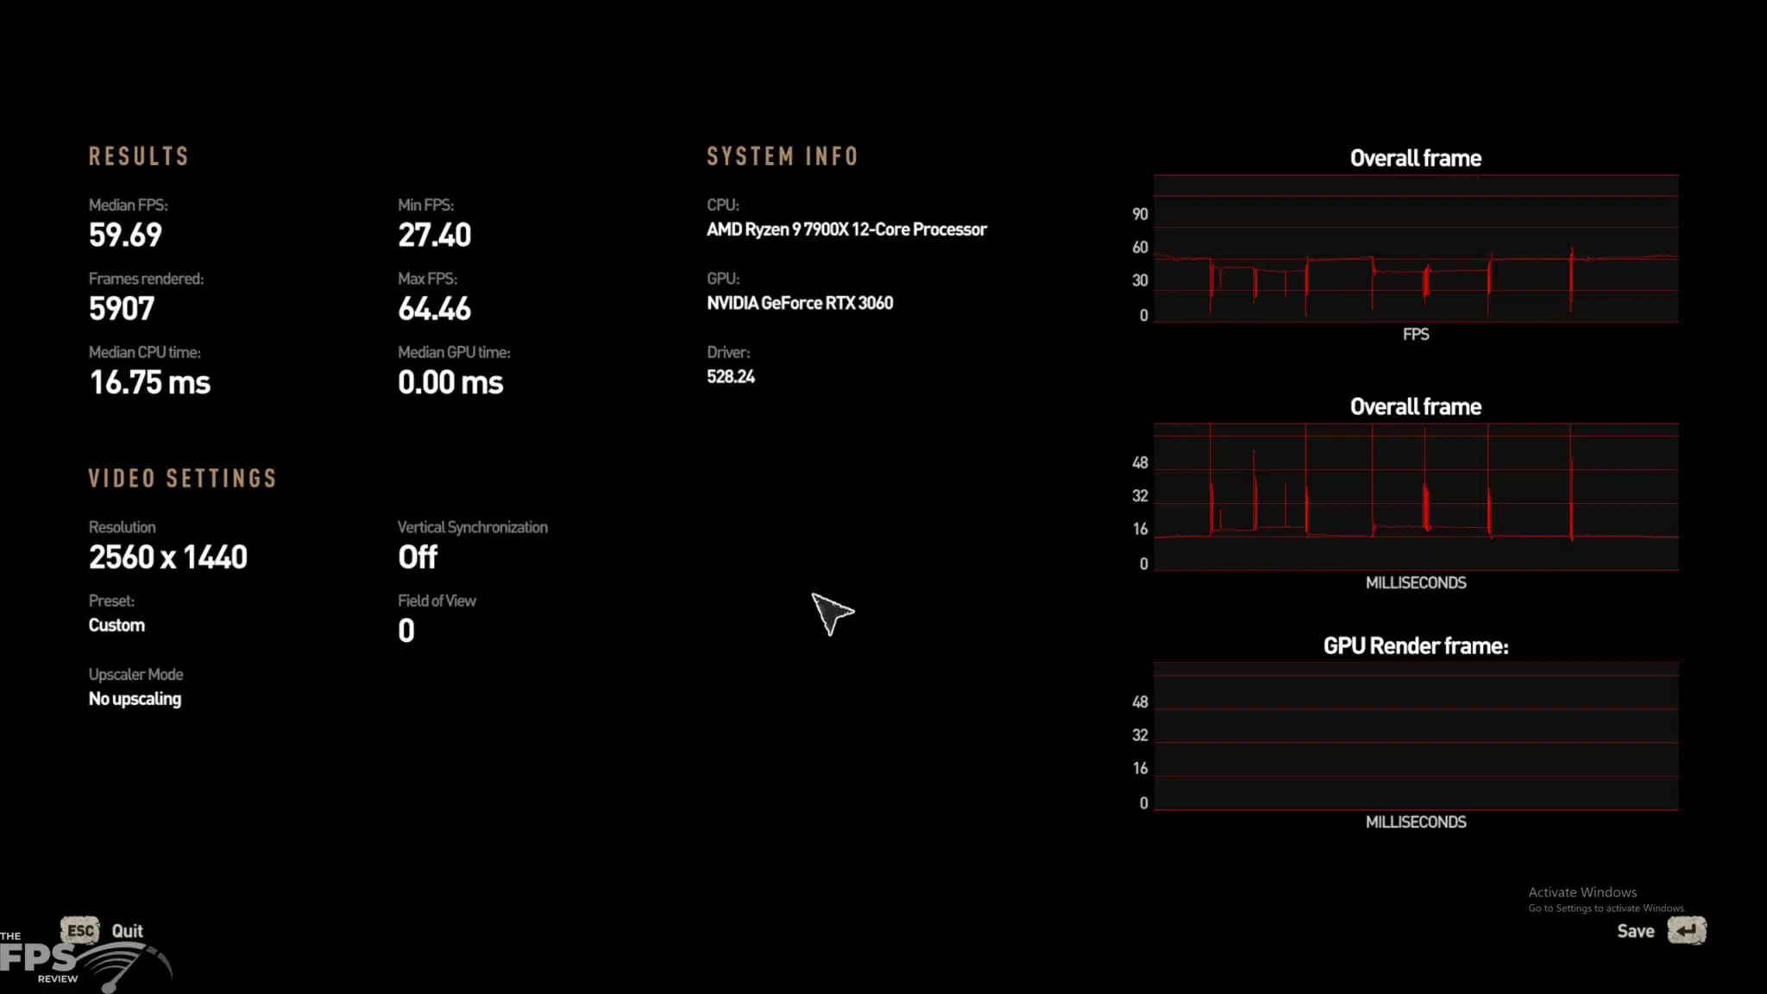The width and height of the screenshot is (1767, 994).
Task: Click the Overall frame FPS graph
Action: pos(1416,248)
